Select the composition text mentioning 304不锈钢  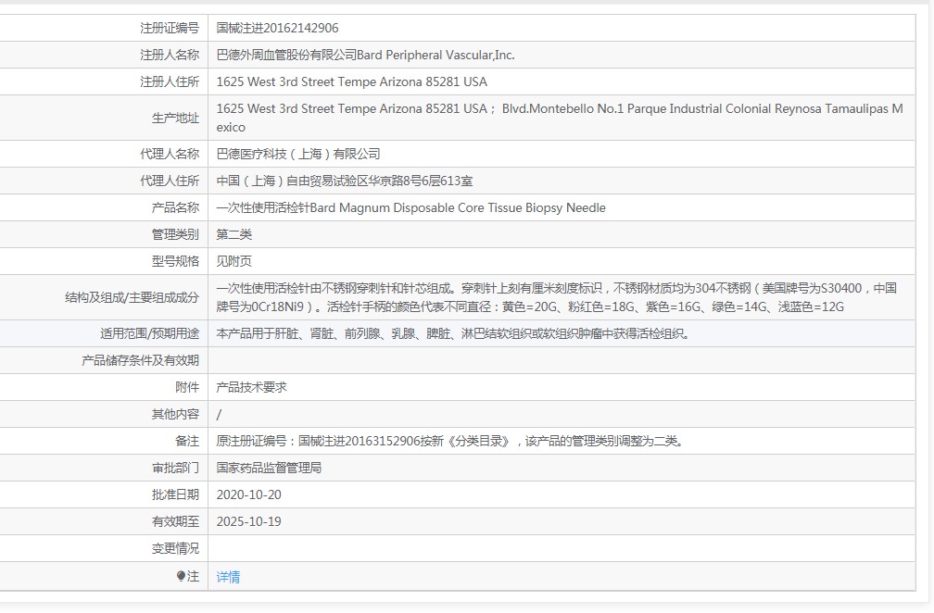(x=556, y=297)
